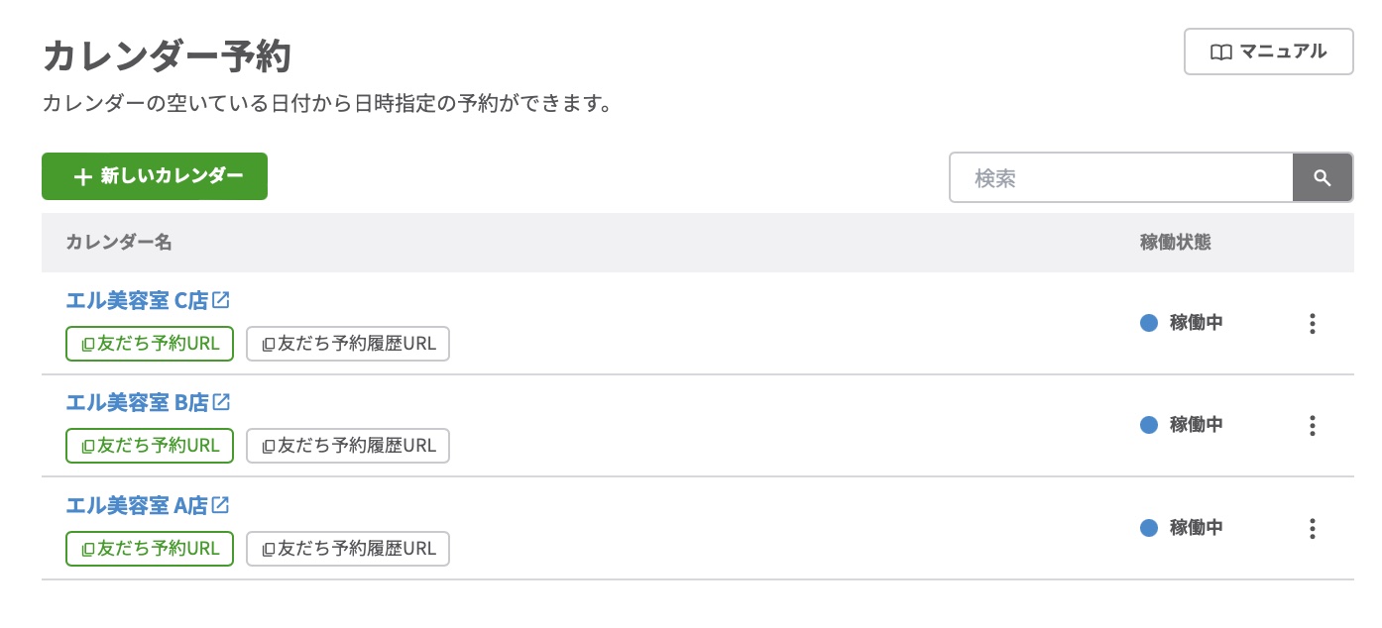Image resolution: width=1382 pixels, height=628 pixels.
Task: Open external link icon beside エル美容室 A店
Action: [220, 505]
